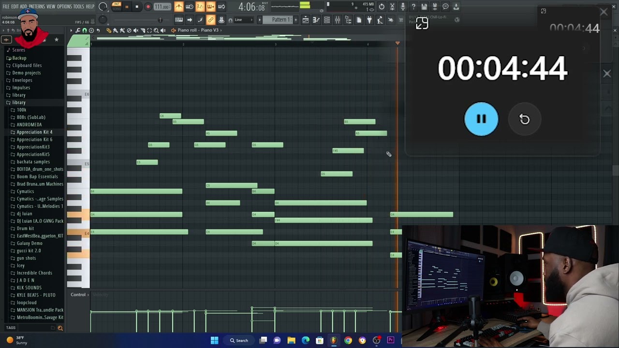Click the help question mark icon
Screen dimensions: 619x348
point(413,7)
